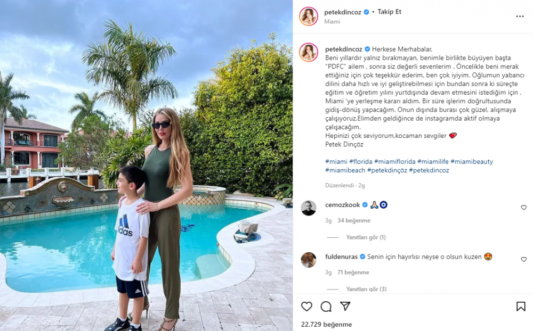Image resolution: width=533 pixels, height=331 pixels.
Task: Expand replies under cemozkook's comment (1)
Action: [x=366, y=237]
